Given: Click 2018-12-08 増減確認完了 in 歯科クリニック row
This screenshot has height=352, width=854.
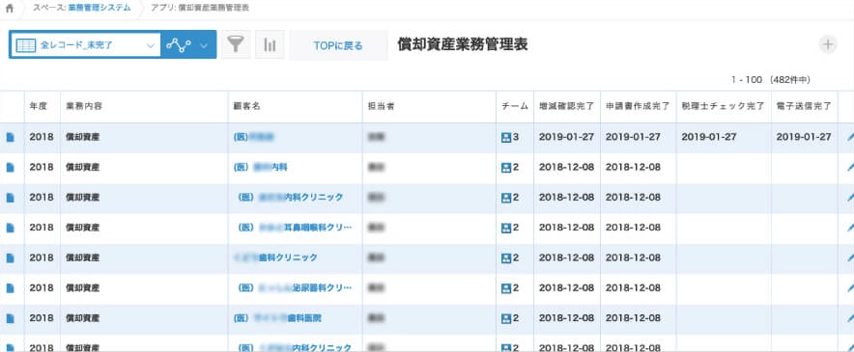Looking at the screenshot, I should [x=566, y=257].
